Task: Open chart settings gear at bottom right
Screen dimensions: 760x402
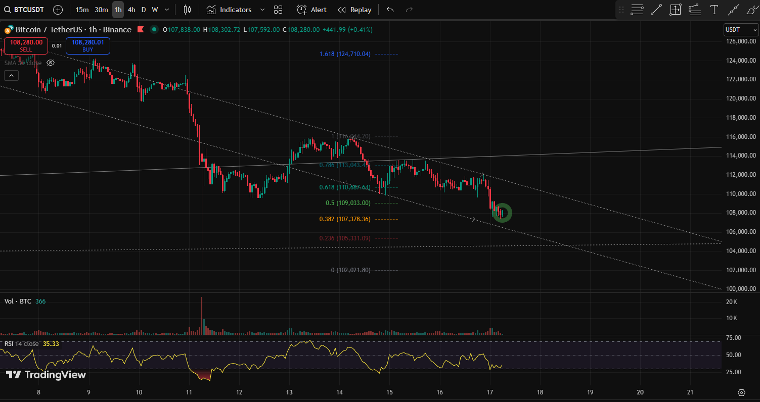Action: coord(741,392)
